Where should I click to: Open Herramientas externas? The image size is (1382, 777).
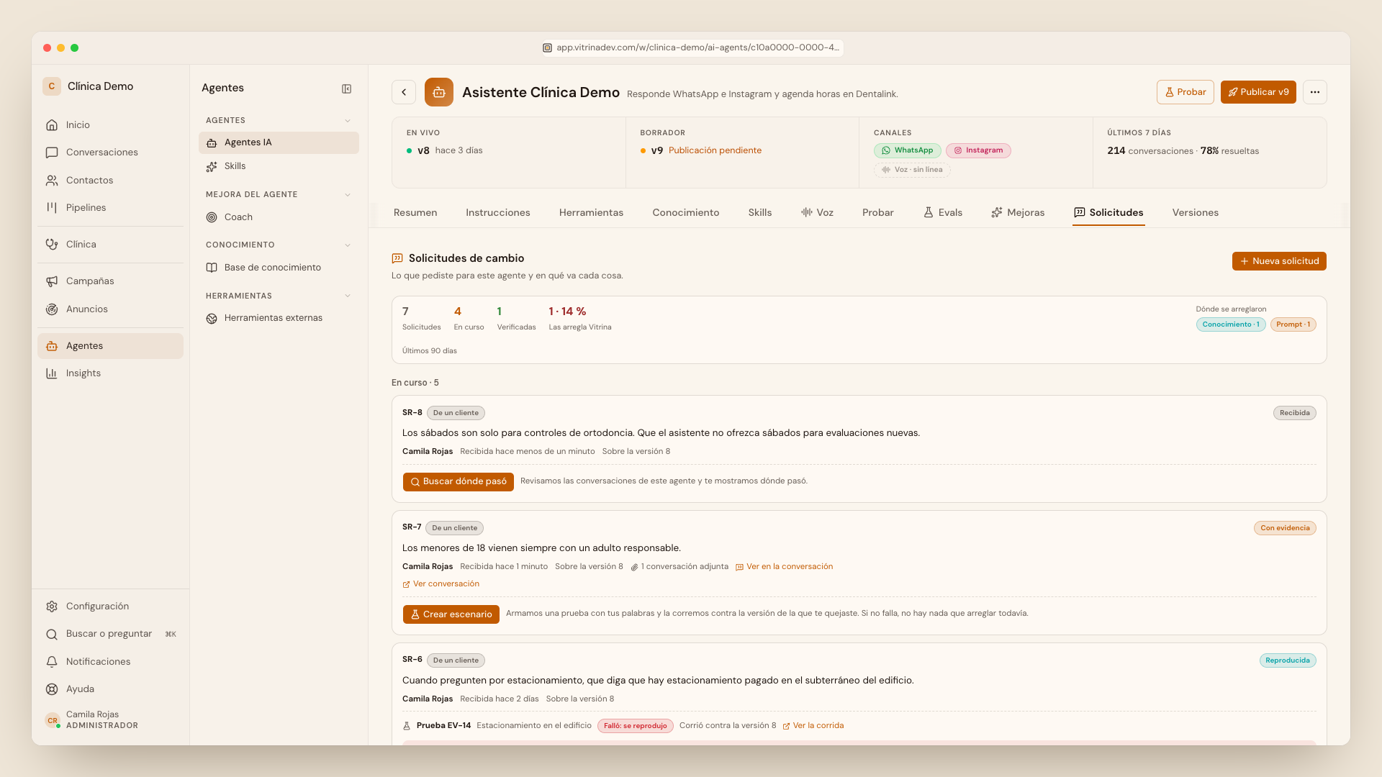click(x=279, y=318)
